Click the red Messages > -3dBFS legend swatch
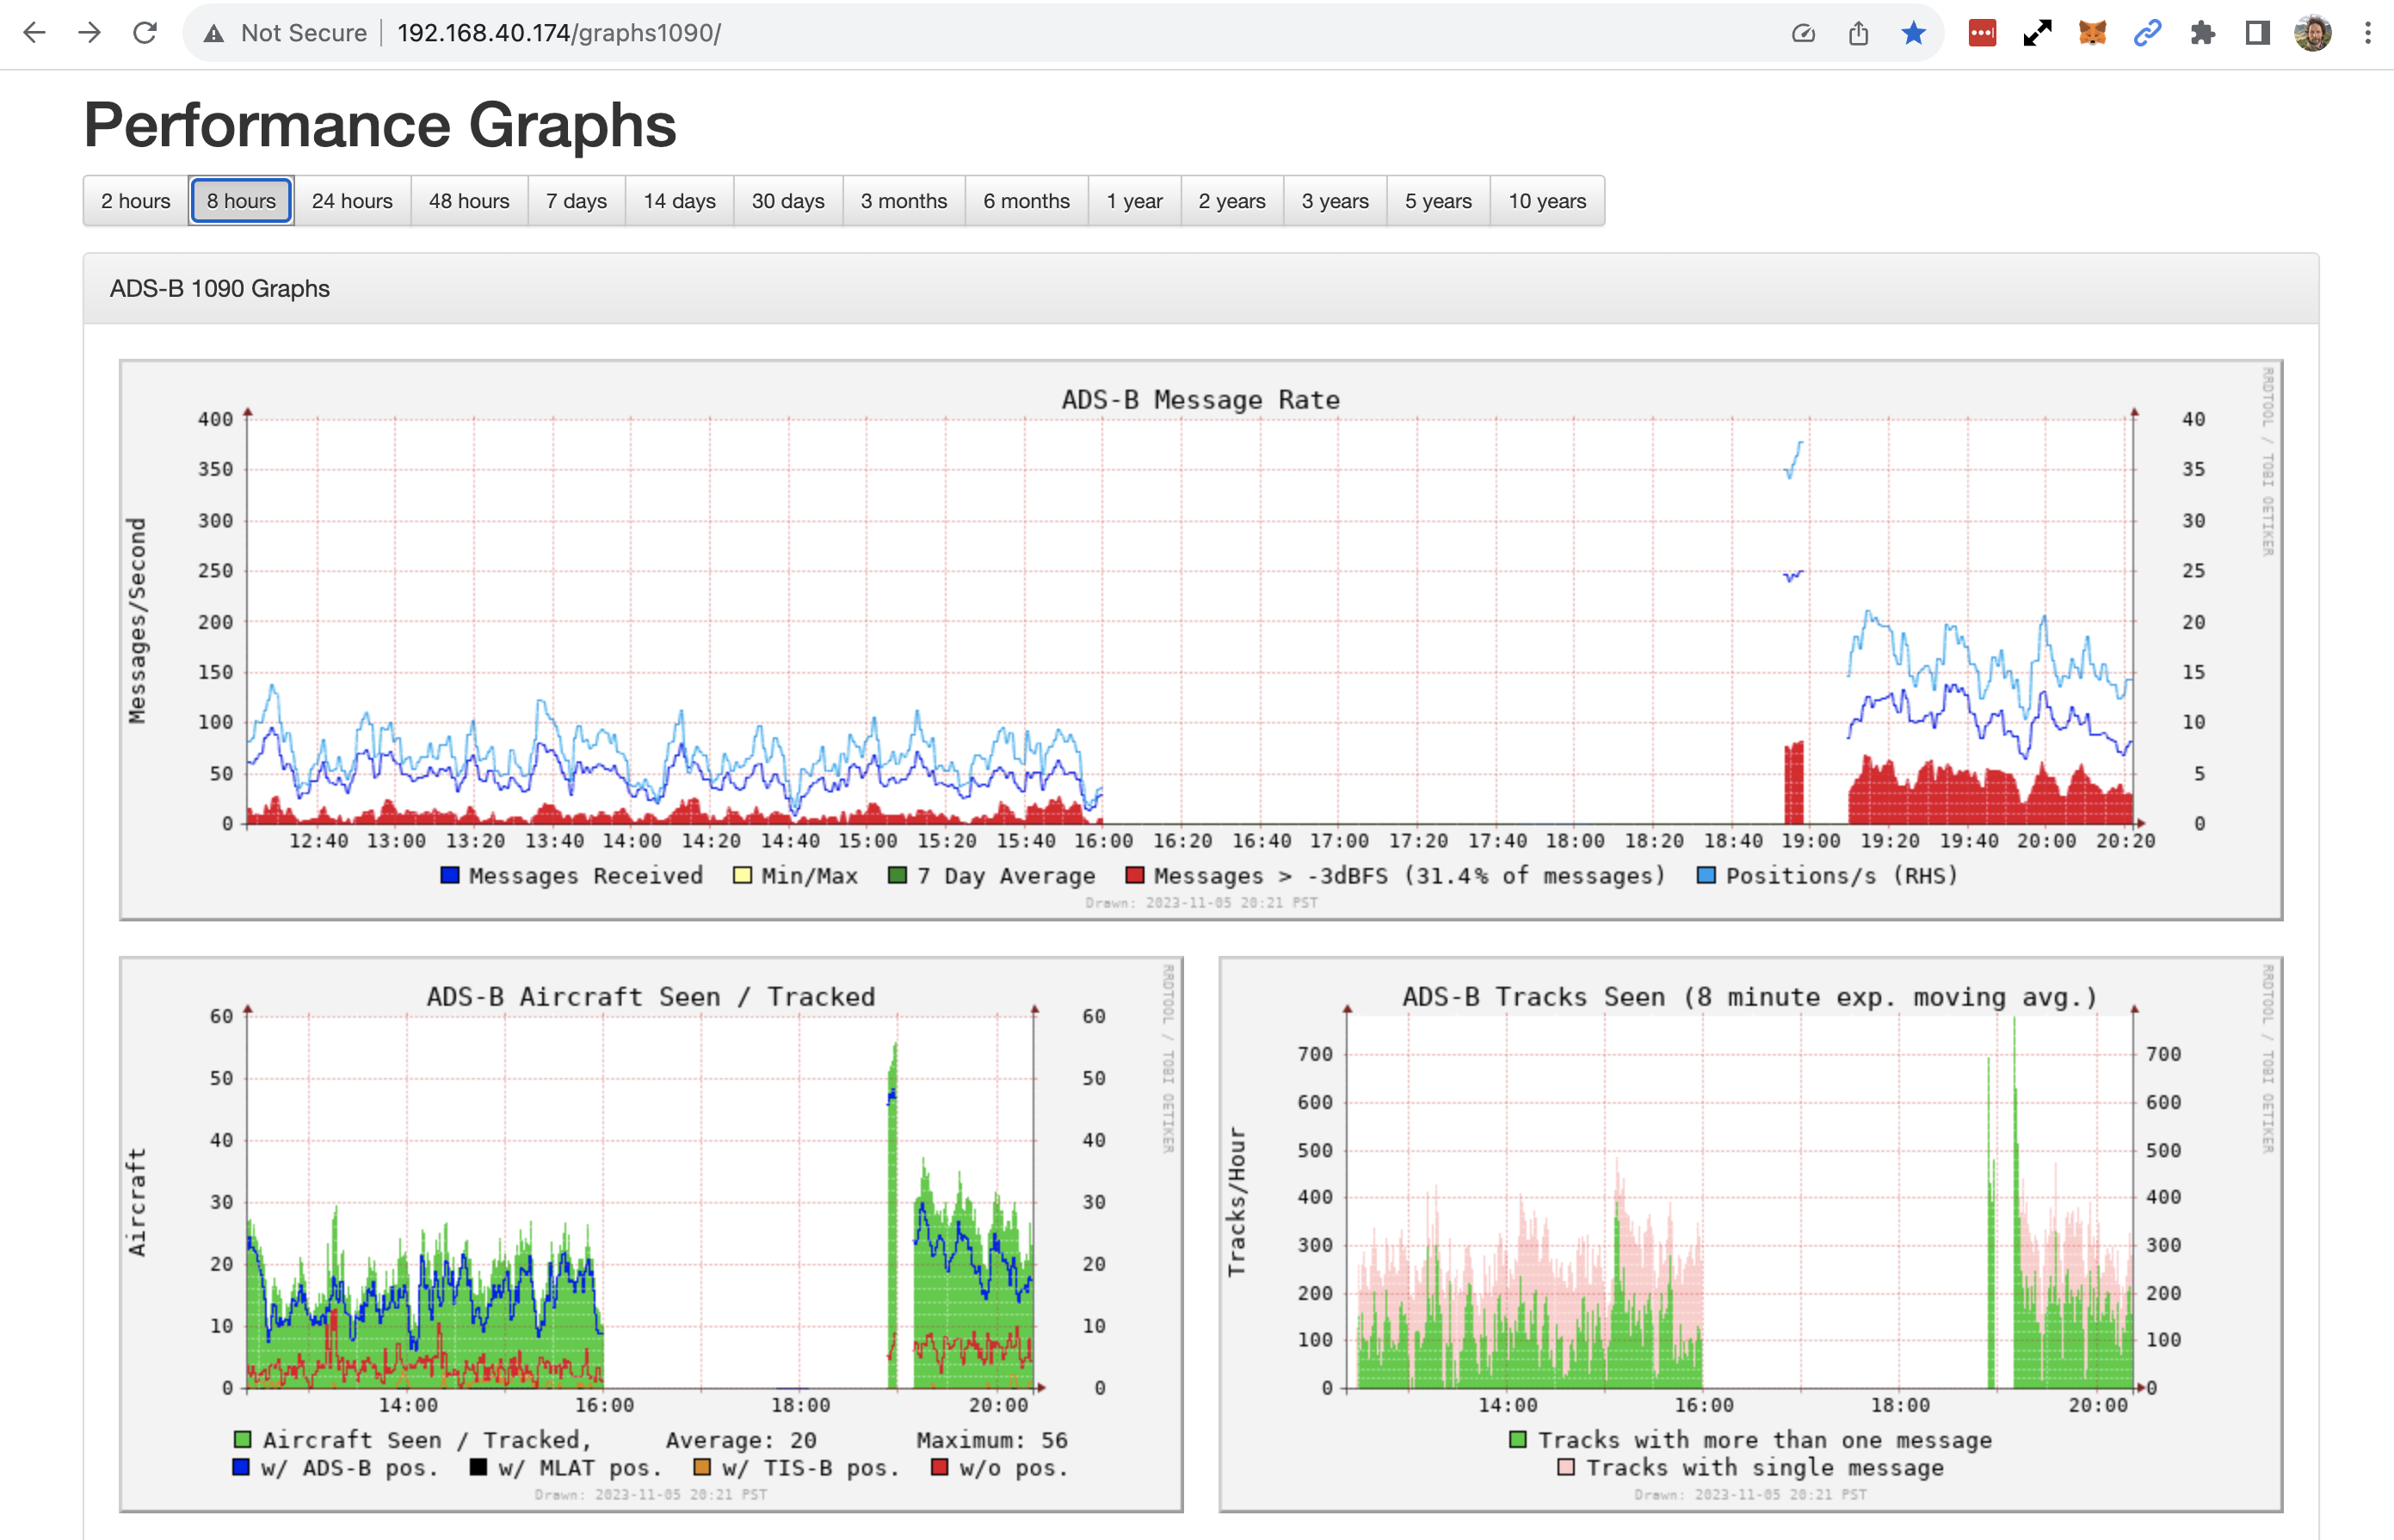The image size is (2394, 1540). point(1134,876)
